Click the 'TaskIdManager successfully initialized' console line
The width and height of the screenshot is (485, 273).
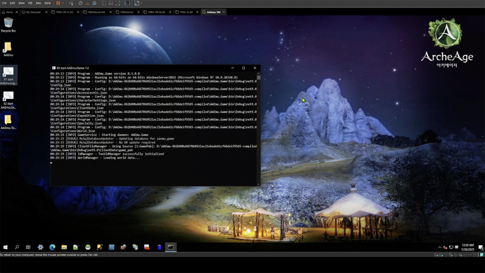107,154
